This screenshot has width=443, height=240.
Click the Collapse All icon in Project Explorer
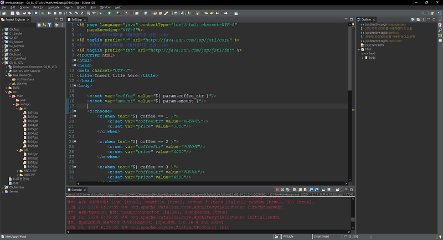pyautogui.click(x=40, y=25)
